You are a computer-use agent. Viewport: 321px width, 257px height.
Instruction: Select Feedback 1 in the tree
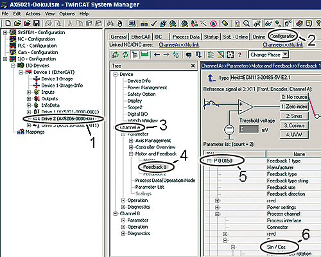pos(155,167)
